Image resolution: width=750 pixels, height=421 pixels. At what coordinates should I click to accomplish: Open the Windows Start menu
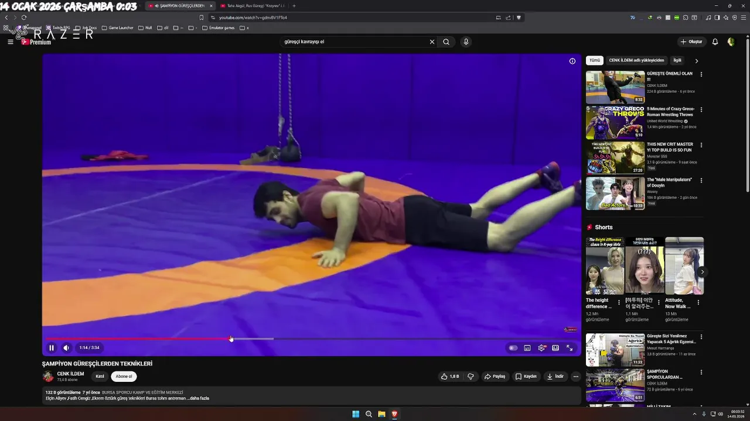(x=356, y=414)
